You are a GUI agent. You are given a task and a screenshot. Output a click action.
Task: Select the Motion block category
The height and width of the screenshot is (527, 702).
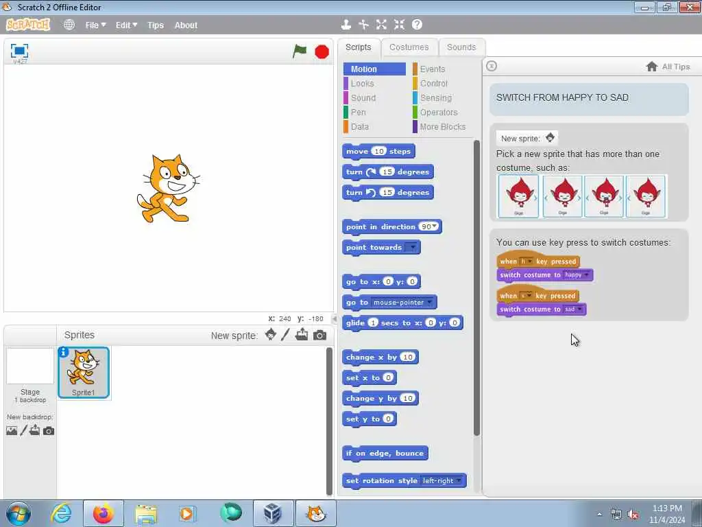374,69
